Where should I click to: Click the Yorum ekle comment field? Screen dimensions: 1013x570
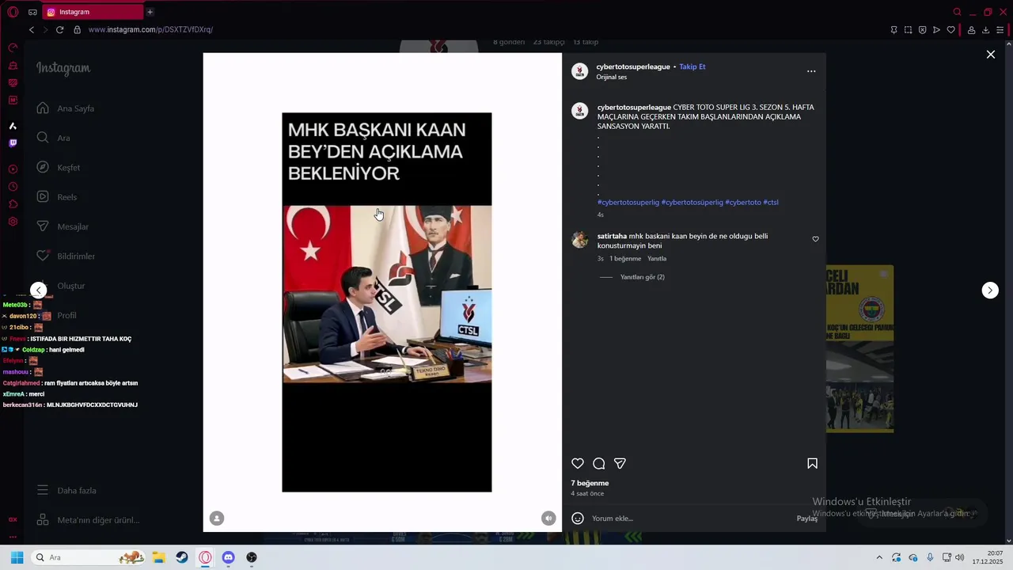point(690,519)
